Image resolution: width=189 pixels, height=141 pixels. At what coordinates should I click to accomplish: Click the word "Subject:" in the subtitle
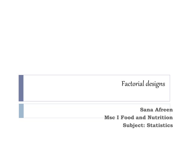(133, 125)
